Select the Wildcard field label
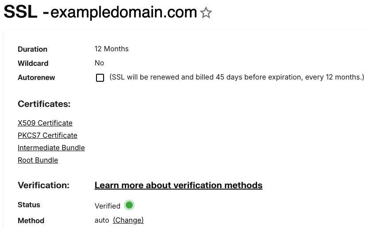The height and width of the screenshot is (228, 370). (33, 63)
